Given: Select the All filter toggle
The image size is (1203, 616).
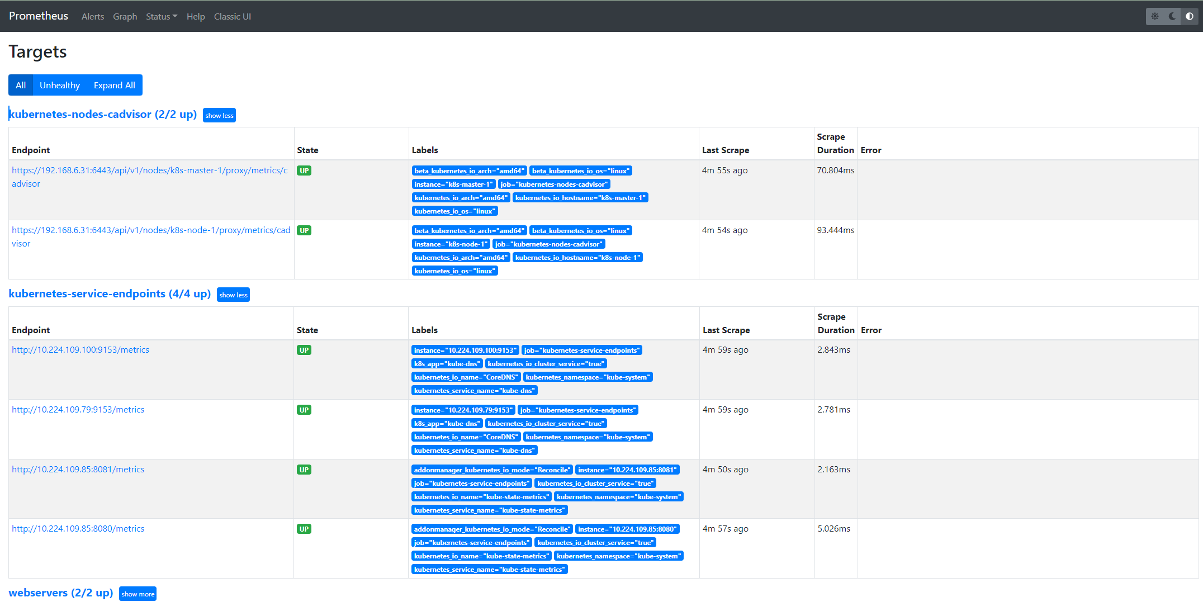Looking at the screenshot, I should coord(21,85).
